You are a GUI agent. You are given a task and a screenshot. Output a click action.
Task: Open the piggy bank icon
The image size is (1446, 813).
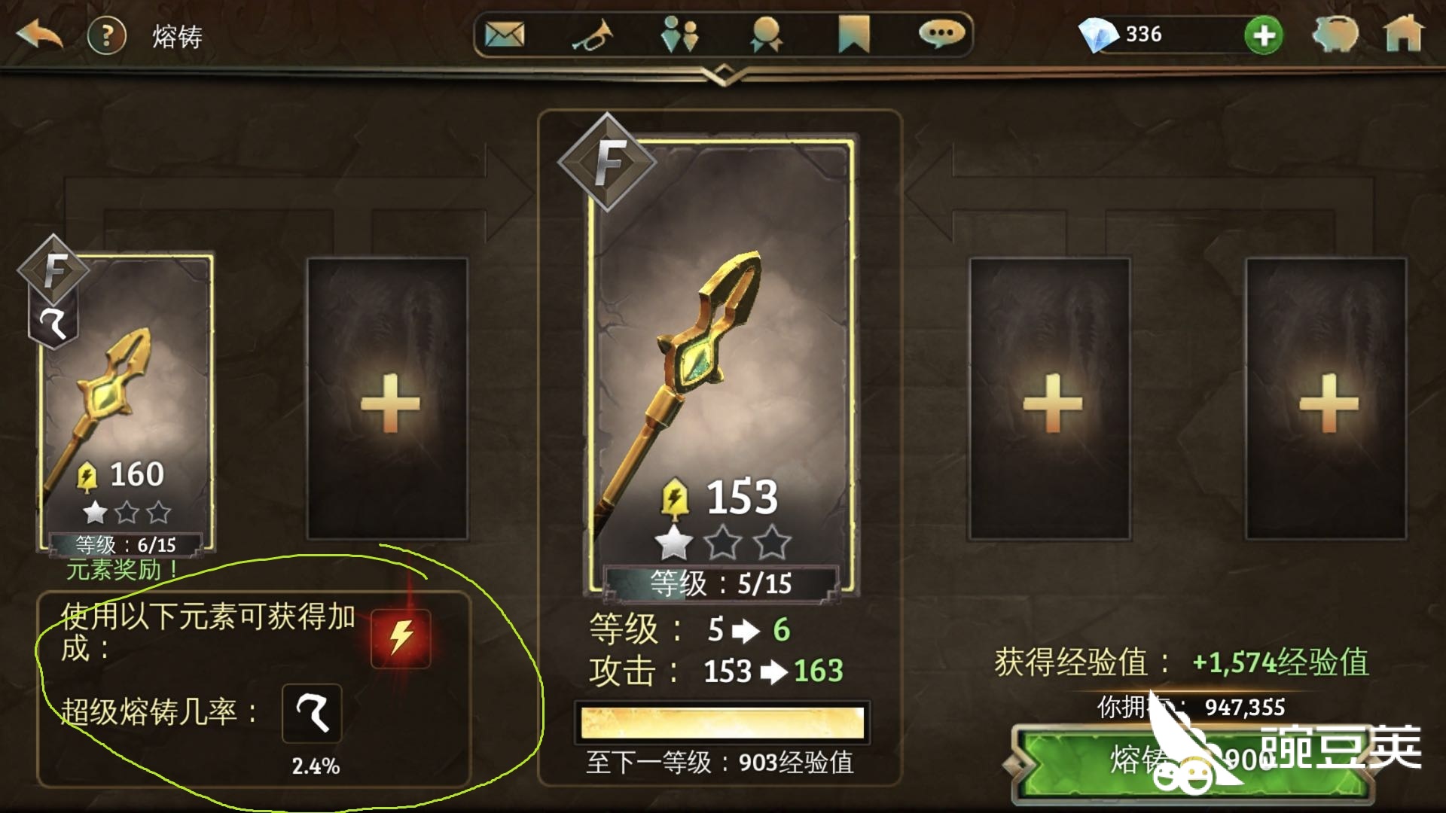(x=1335, y=35)
